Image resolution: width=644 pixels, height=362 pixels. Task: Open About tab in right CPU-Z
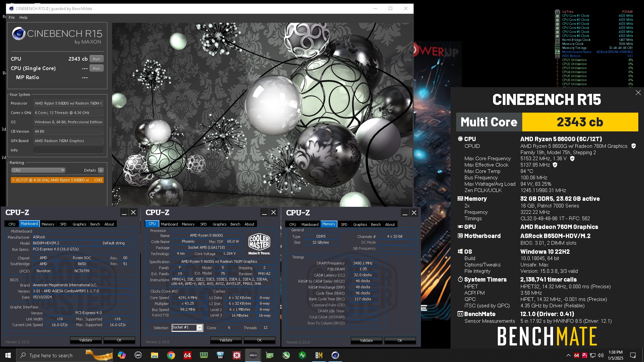pos(390,225)
